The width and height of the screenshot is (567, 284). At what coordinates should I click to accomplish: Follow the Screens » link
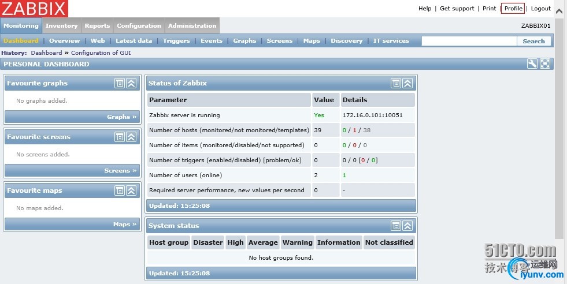click(120, 170)
